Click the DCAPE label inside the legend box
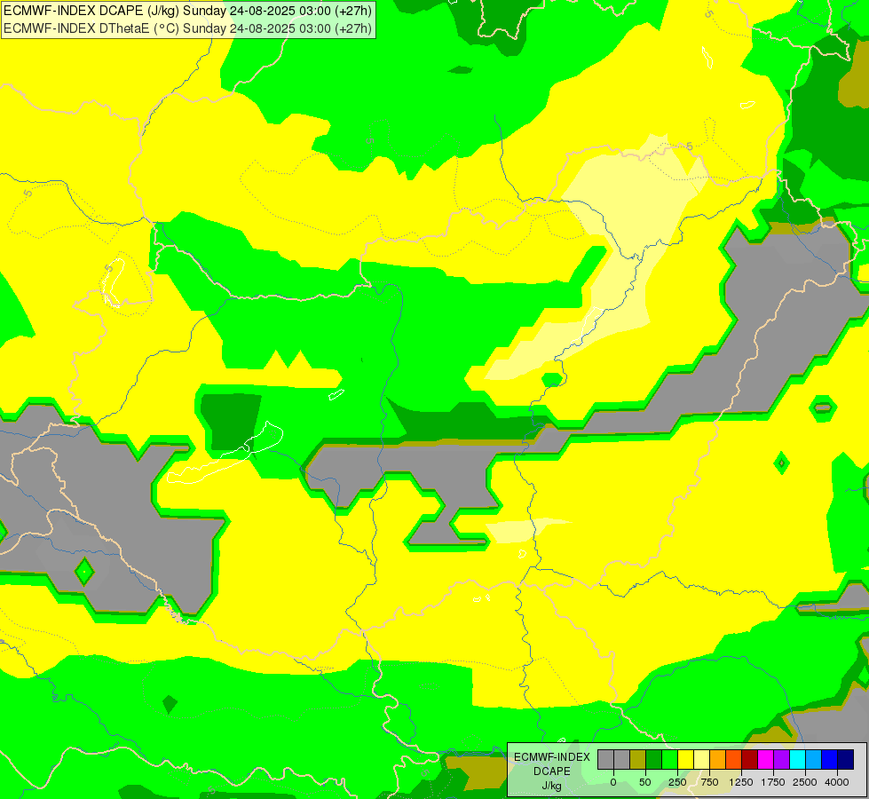 pos(552,771)
